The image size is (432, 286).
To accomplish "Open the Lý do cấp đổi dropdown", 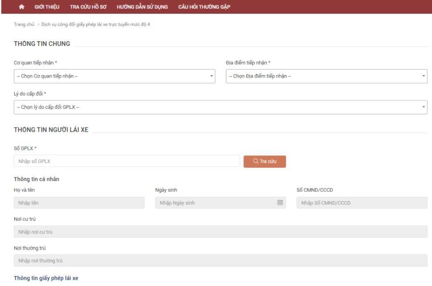I will 220,107.
